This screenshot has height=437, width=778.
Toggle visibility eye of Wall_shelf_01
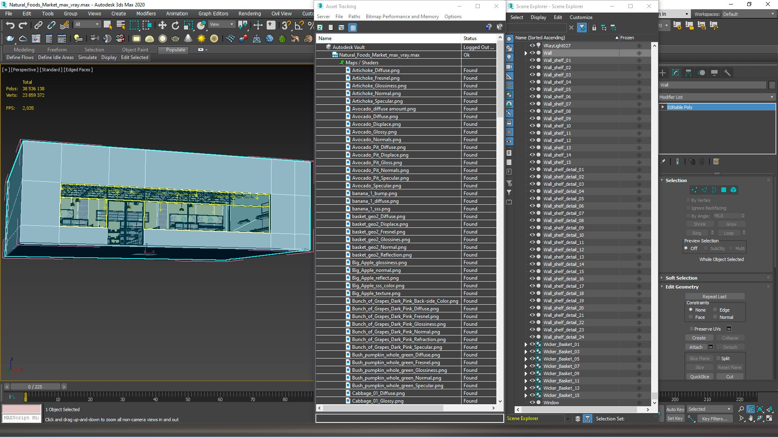(x=532, y=60)
